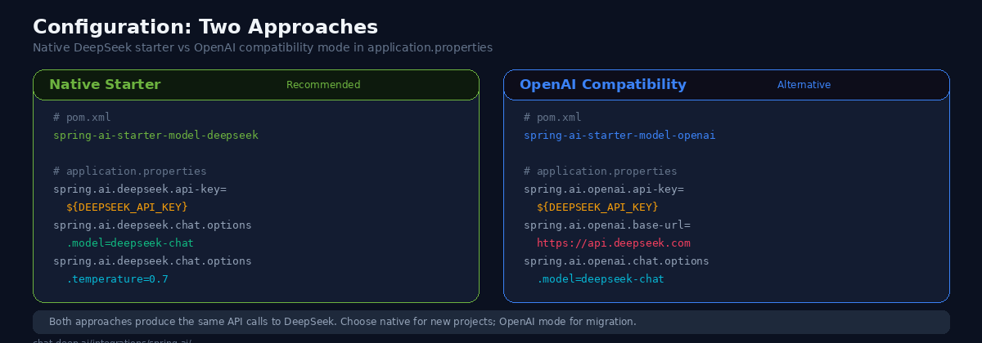Click the "spring.ai.openai.chat.options" line
The image size is (982, 343).
coord(616,261)
